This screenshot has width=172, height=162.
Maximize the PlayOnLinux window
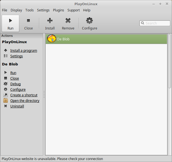160,4
